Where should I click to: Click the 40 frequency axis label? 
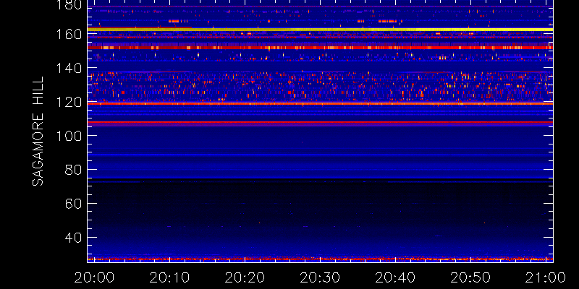pyautogui.click(x=74, y=238)
